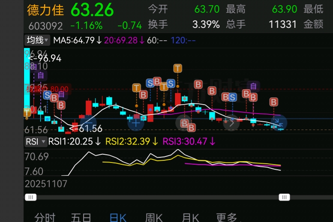This screenshot has height=222, width=333.
Task: Click the -0.74 price change value
Action: coord(129,26)
